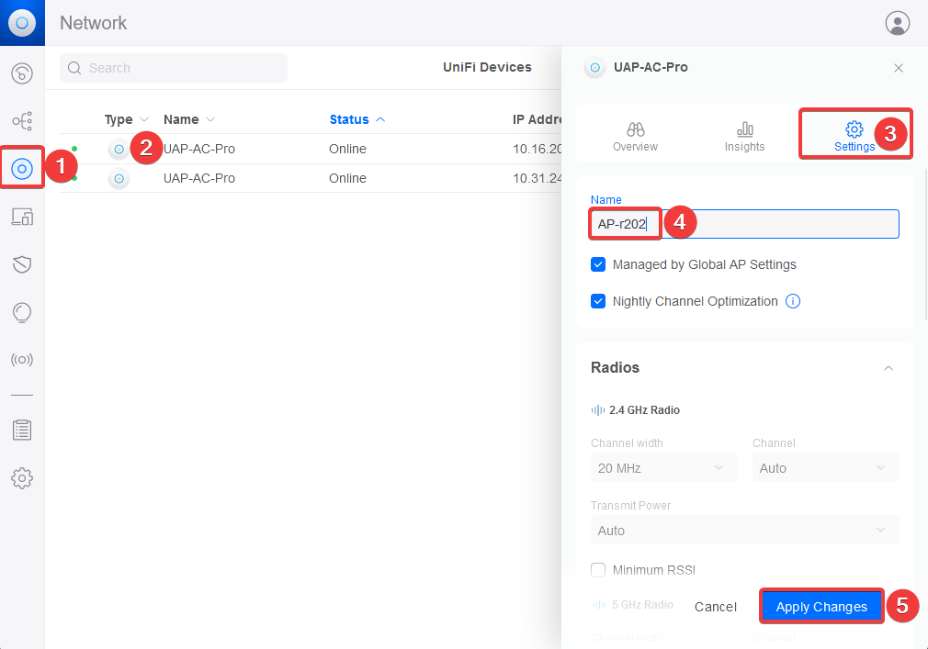Click the Name field containing AP-r202
This screenshot has height=649, width=928.
pos(744,224)
